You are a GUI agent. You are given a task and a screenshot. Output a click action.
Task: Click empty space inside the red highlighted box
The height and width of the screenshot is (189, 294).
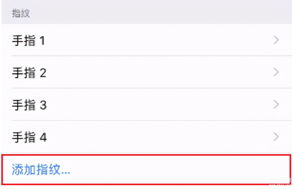click(169, 170)
